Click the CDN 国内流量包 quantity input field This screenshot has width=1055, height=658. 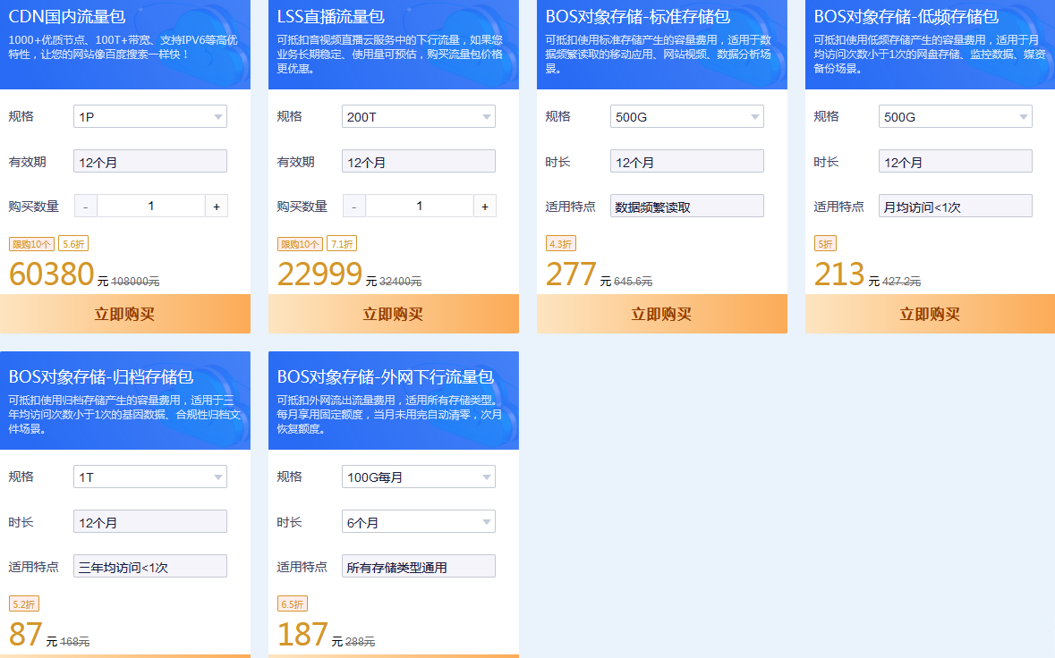pyautogui.click(x=150, y=207)
